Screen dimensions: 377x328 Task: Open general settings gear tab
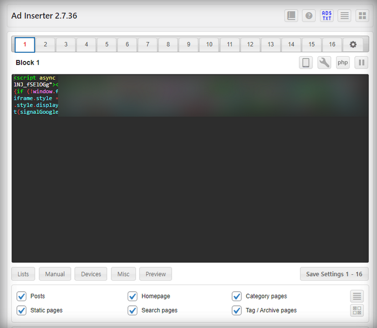pyautogui.click(x=353, y=45)
